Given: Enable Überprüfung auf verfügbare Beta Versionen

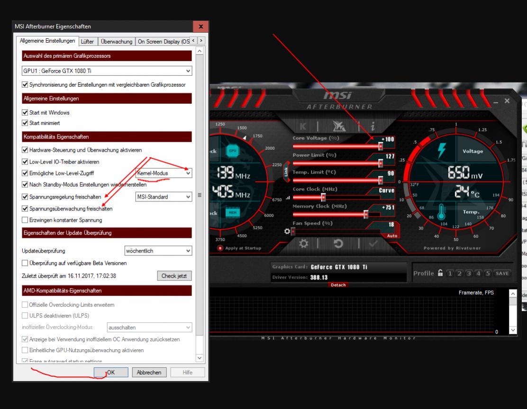Looking at the screenshot, I should (x=25, y=263).
